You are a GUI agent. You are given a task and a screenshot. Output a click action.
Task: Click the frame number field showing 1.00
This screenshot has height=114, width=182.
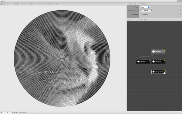click(x=7, y=113)
